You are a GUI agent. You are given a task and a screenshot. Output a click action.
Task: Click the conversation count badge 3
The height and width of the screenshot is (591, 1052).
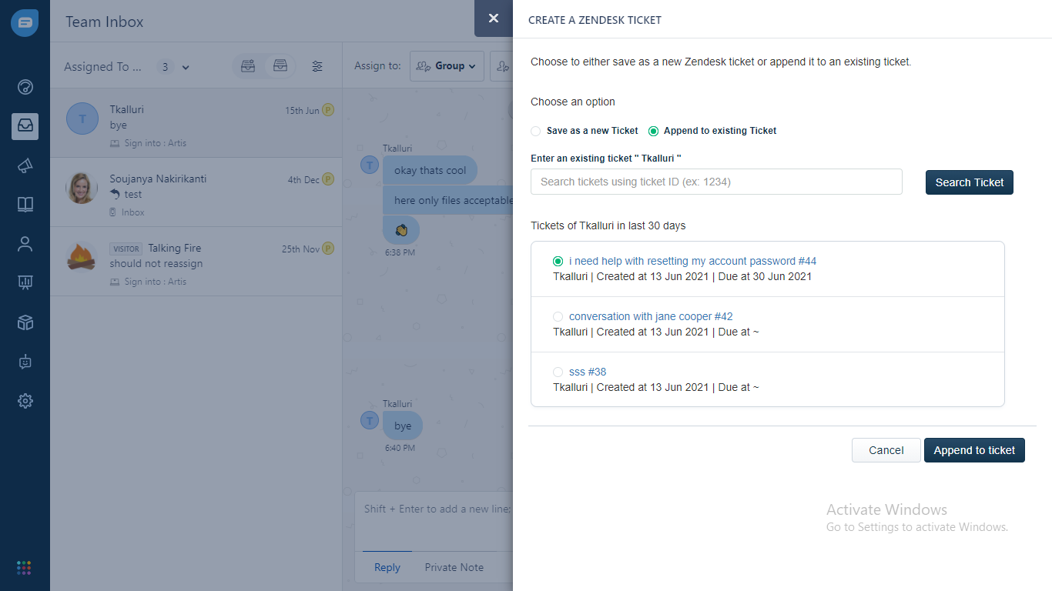[165, 67]
